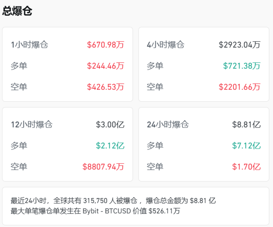Click the 4-hour total $2923.04万
The height and width of the screenshot is (227, 273).
(x=240, y=45)
